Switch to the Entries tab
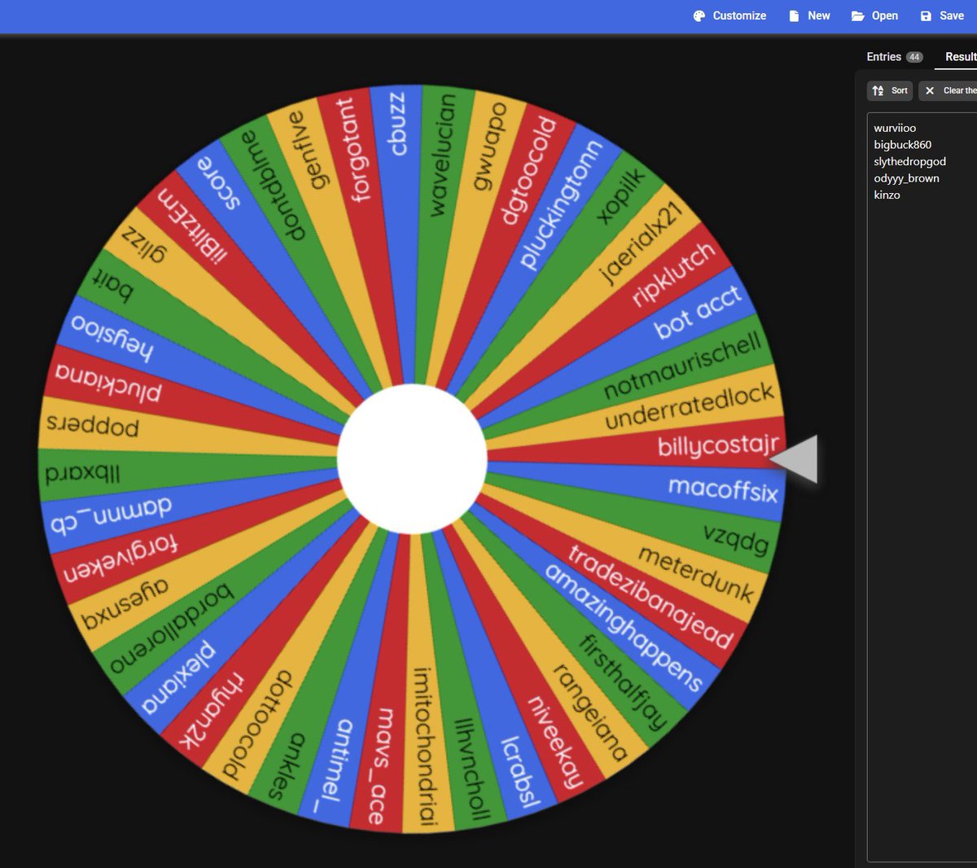 (x=894, y=57)
